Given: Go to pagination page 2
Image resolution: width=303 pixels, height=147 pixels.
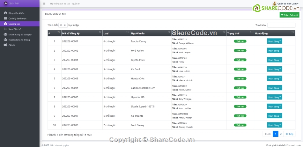Looking at the screenshot, I should point(281,134).
